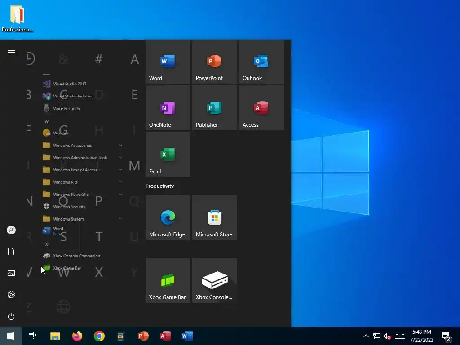Expand the Windows System folder
The width and height of the screenshot is (460, 345).
coord(82,219)
